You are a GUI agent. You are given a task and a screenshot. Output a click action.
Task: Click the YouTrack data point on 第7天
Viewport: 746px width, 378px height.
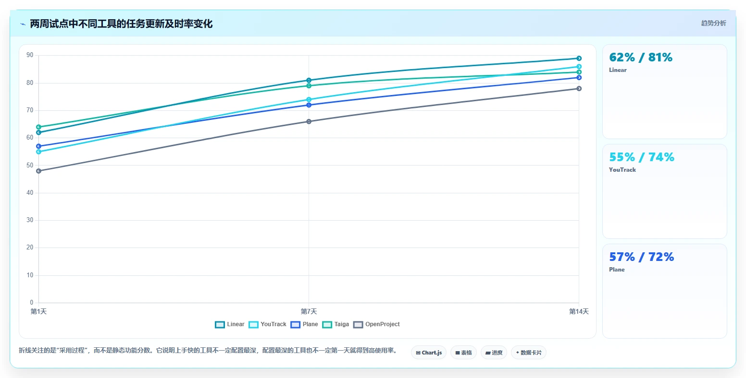pos(309,99)
